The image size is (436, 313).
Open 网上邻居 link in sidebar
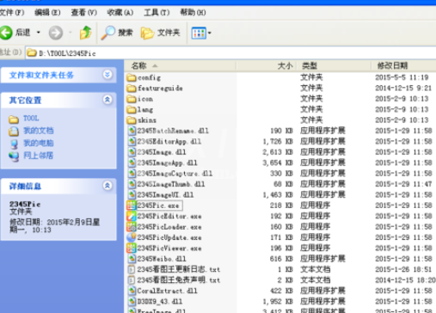click(39, 156)
